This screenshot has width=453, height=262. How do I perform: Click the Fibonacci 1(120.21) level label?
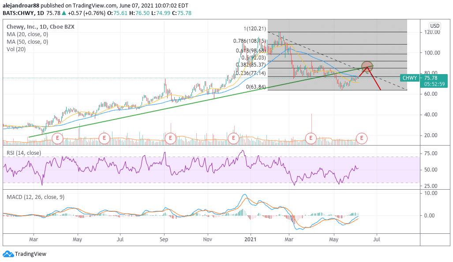(255, 29)
